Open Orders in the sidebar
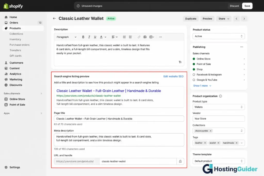264x176 pixels. coord(23,23)
